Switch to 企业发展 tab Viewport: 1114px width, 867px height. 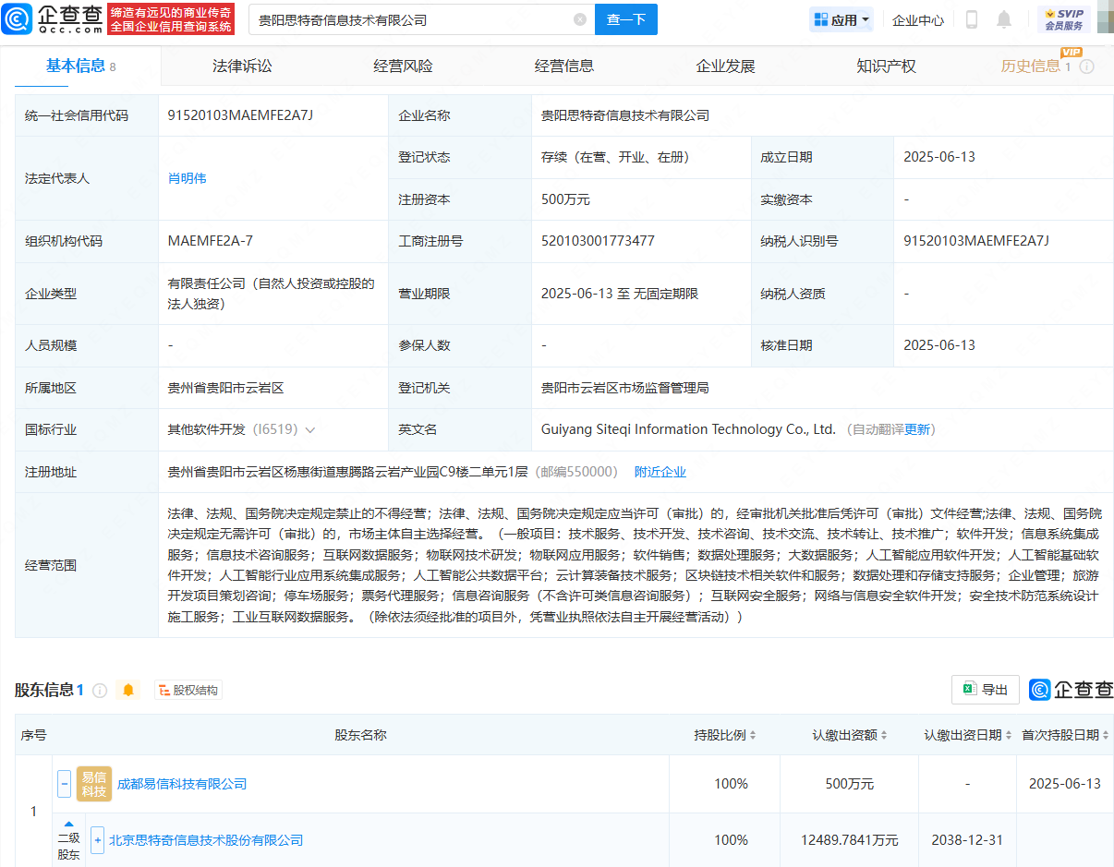725,66
